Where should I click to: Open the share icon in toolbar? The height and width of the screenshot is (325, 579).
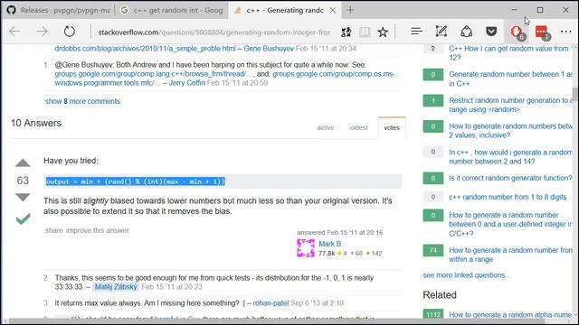point(467,32)
